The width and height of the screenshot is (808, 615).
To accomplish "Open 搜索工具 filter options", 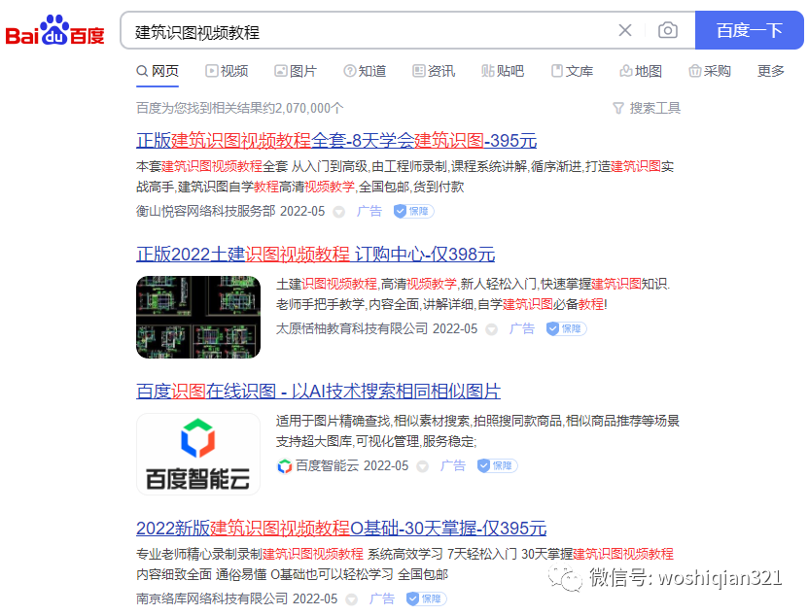I will point(647,108).
